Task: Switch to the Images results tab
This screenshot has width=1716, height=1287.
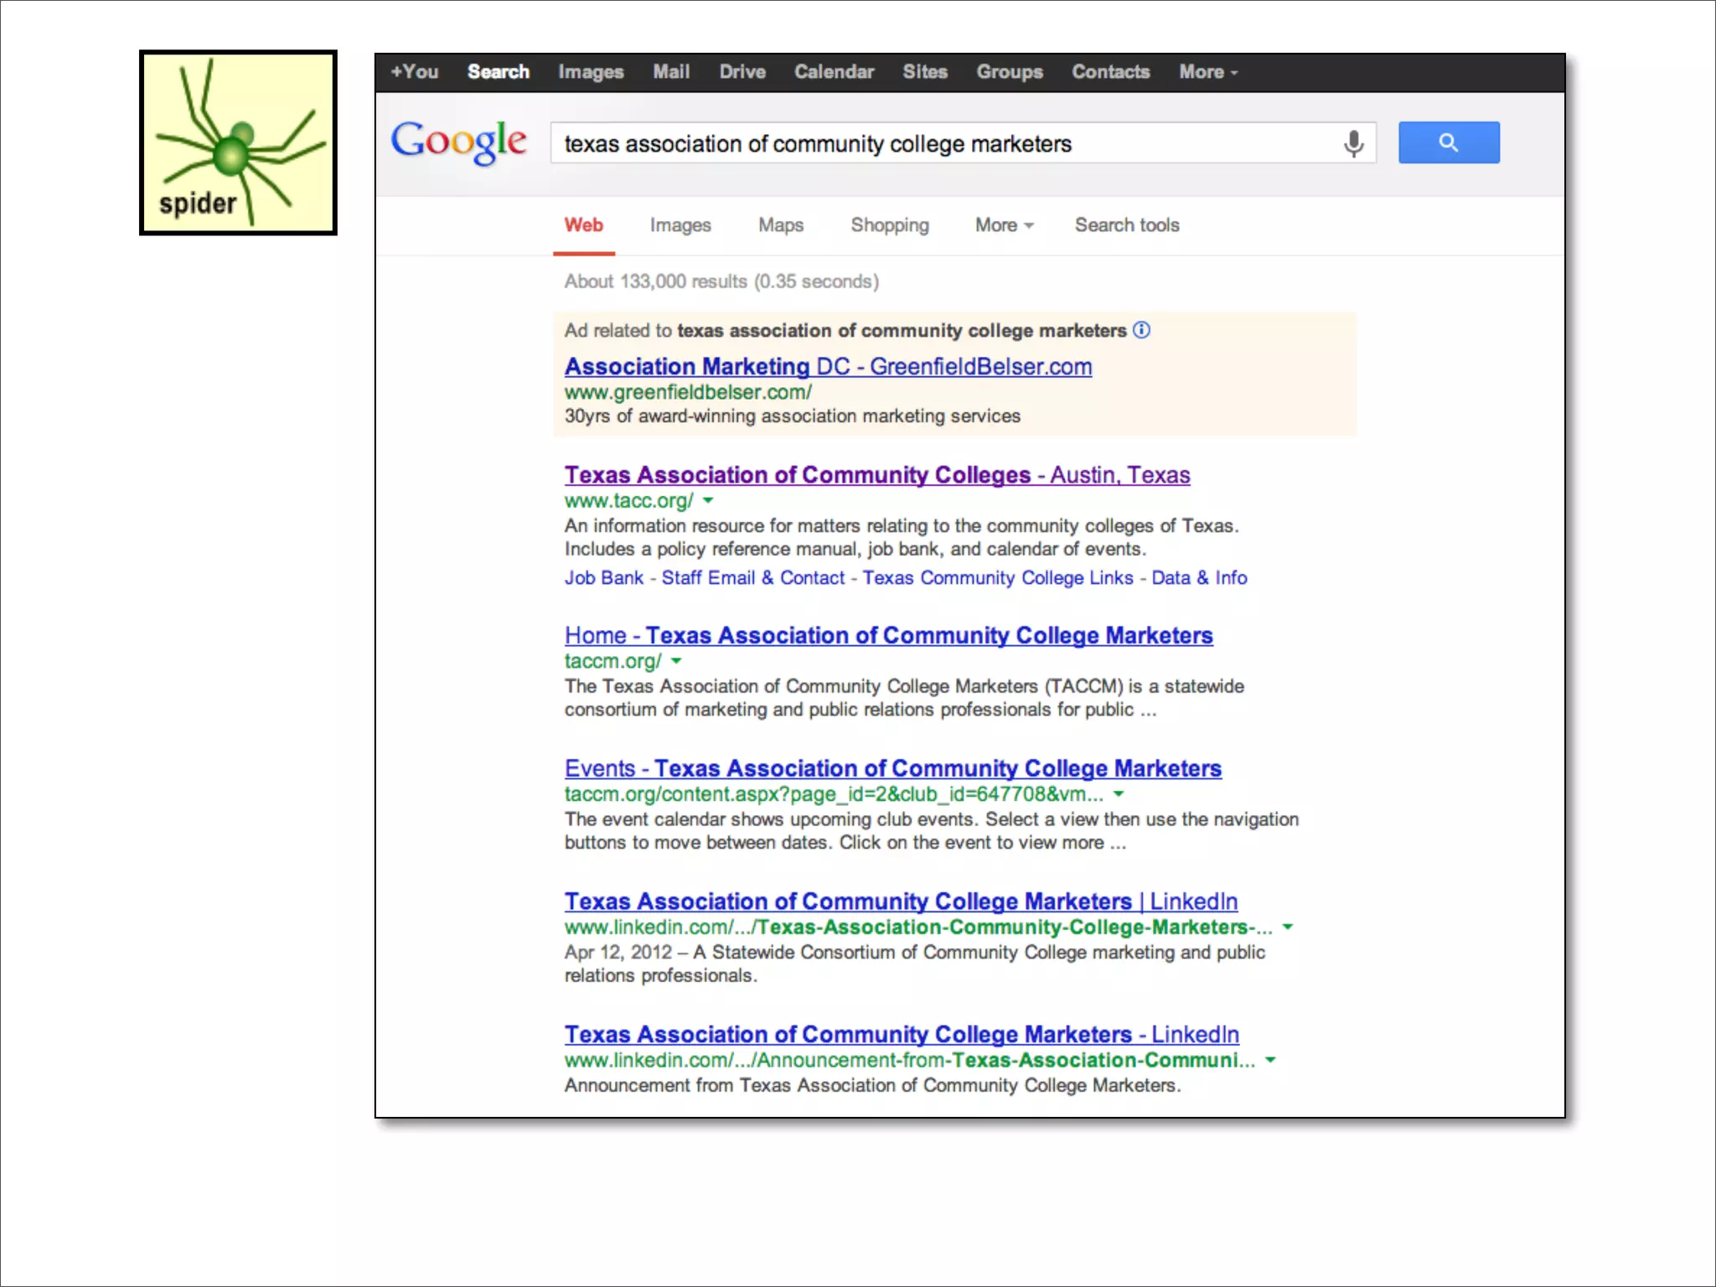Action: (680, 225)
